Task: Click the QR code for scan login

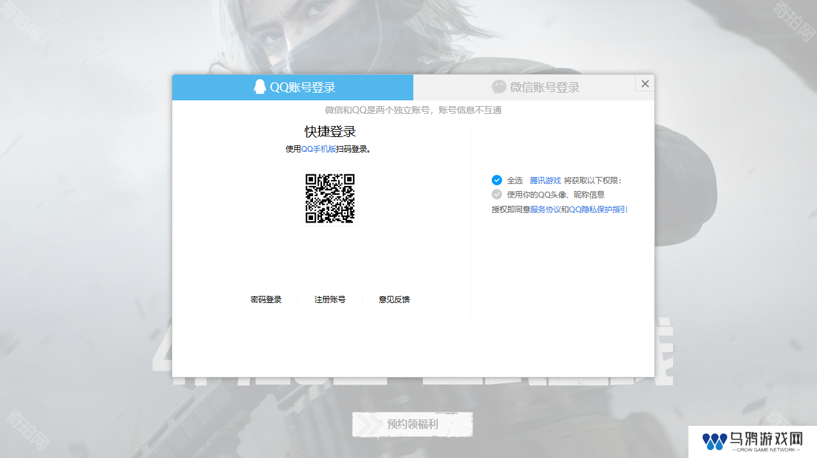Action: [330, 198]
